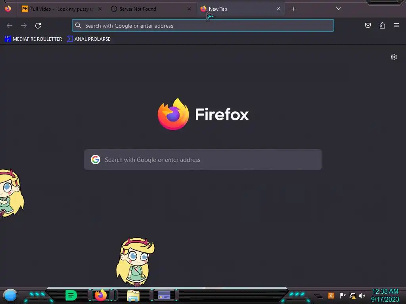This screenshot has width=406, height=304.
Task: Open the network status tray icon
Action: pos(352,295)
